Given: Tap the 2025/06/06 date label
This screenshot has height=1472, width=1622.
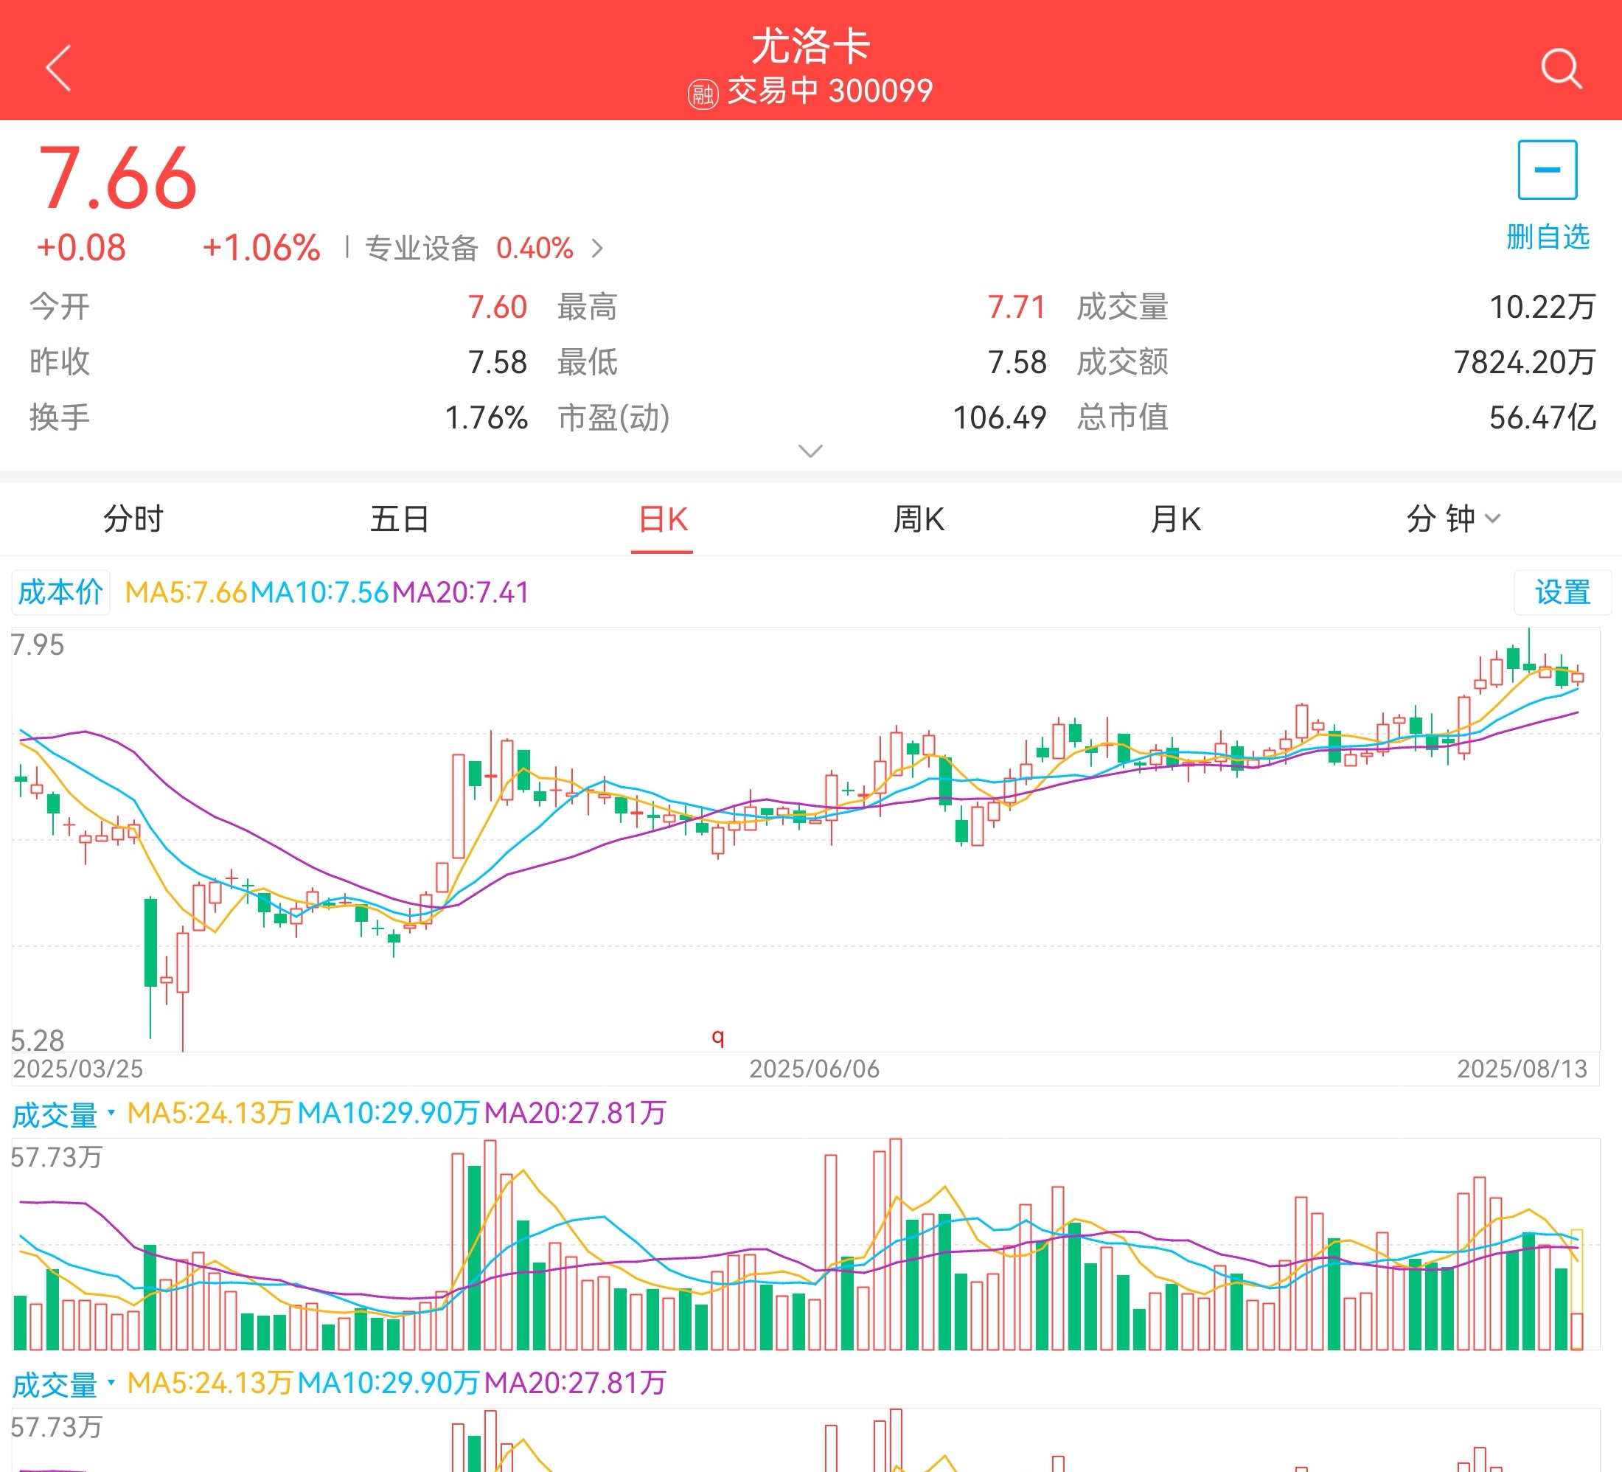Looking at the screenshot, I should pyautogui.click(x=814, y=1069).
